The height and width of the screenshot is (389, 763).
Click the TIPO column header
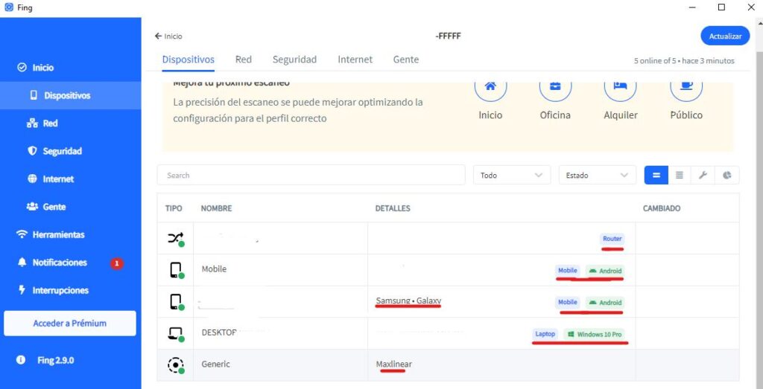(174, 208)
